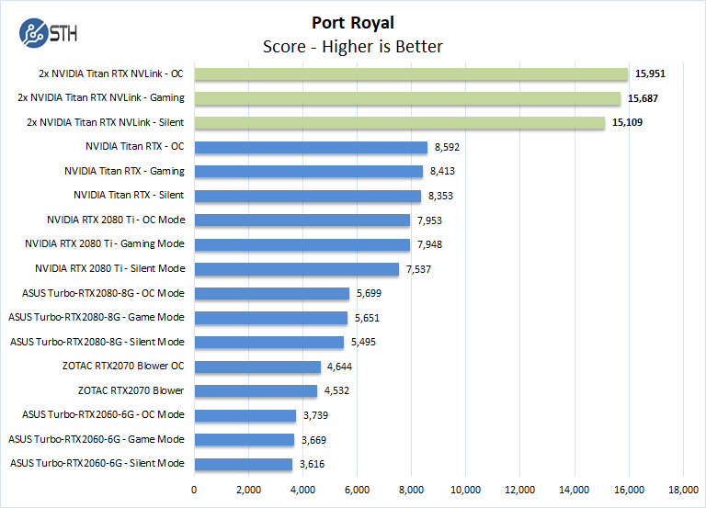Click the x-axis tick label 10,000
706x508 pixels.
[465, 490]
